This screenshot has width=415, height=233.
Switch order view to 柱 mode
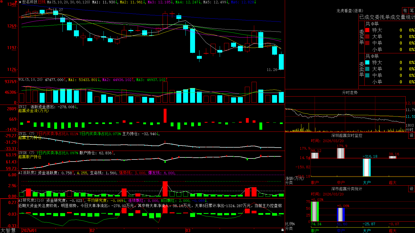(405, 10)
